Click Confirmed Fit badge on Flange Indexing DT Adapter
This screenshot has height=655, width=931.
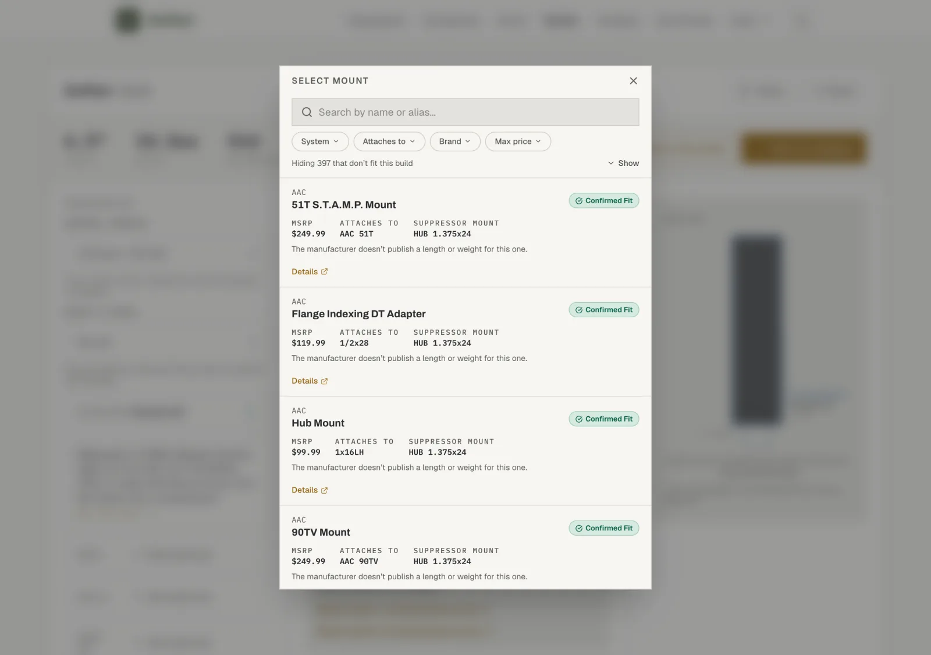click(604, 310)
